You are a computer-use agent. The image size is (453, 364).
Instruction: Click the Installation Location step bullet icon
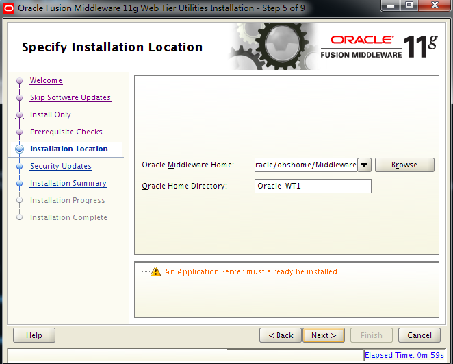click(20, 149)
